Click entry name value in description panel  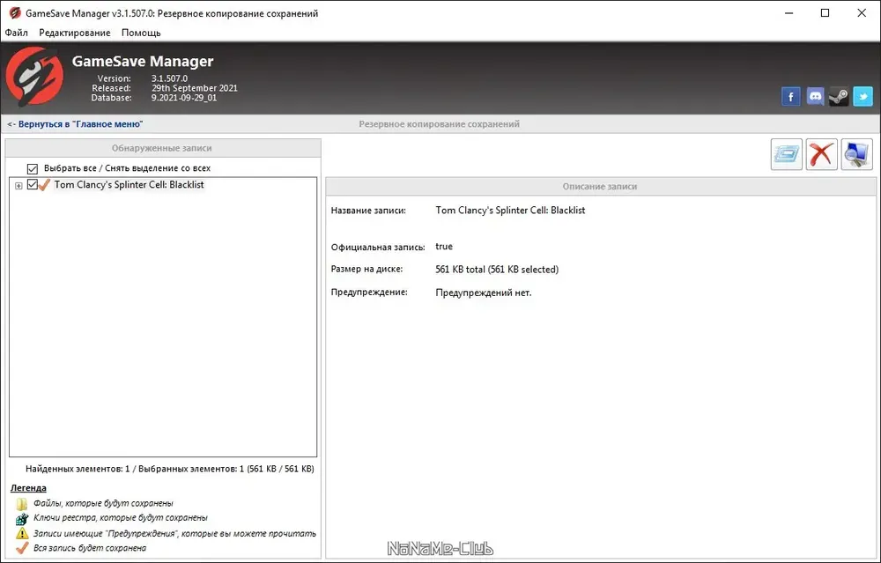[510, 211]
